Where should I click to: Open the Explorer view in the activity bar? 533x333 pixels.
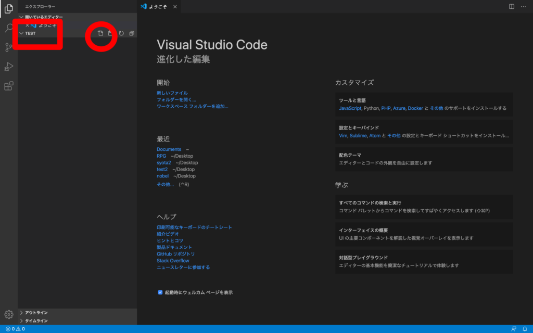(x=9, y=8)
